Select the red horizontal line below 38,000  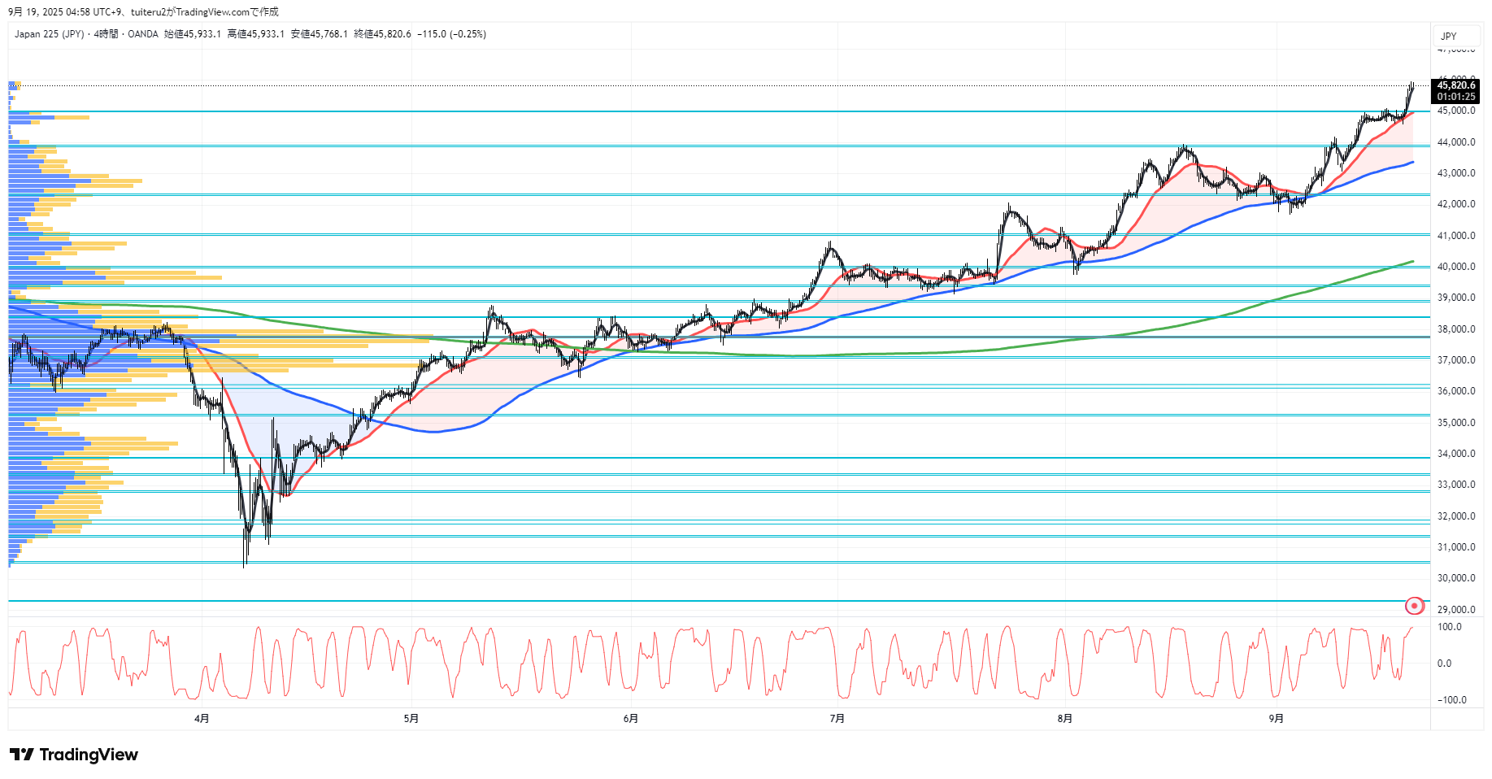[813, 337]
